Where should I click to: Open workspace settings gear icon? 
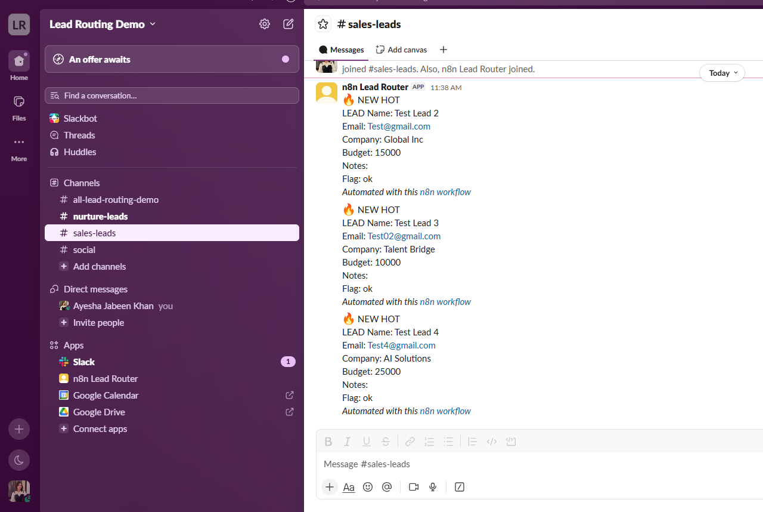[x=265, y=24]
